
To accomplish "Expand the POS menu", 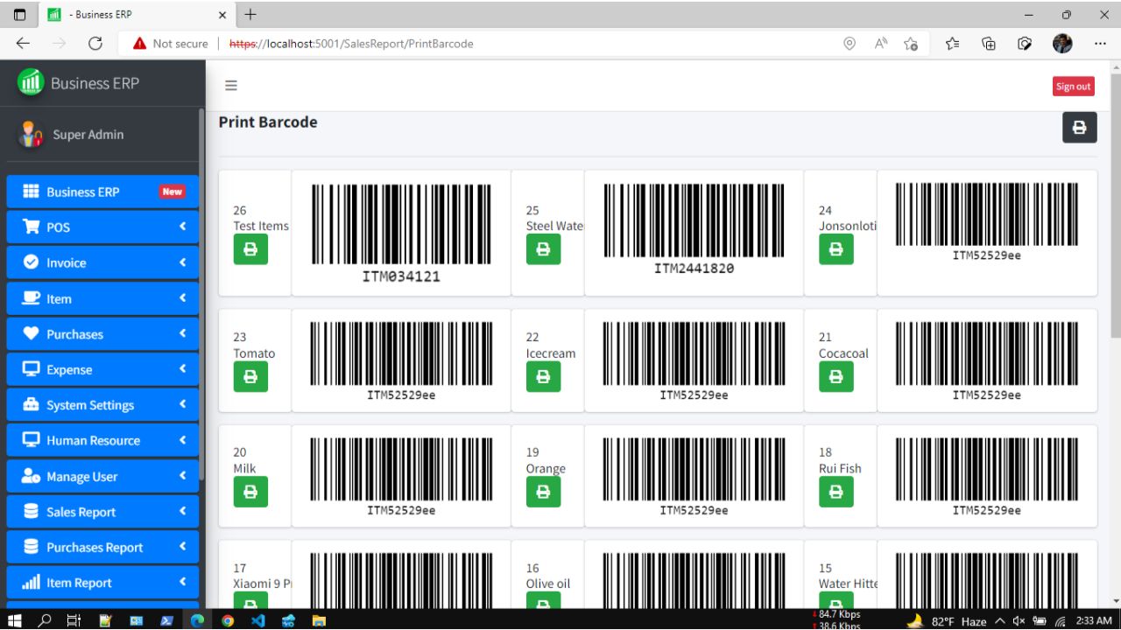I will pyautogui.click(x=102, y=227).
